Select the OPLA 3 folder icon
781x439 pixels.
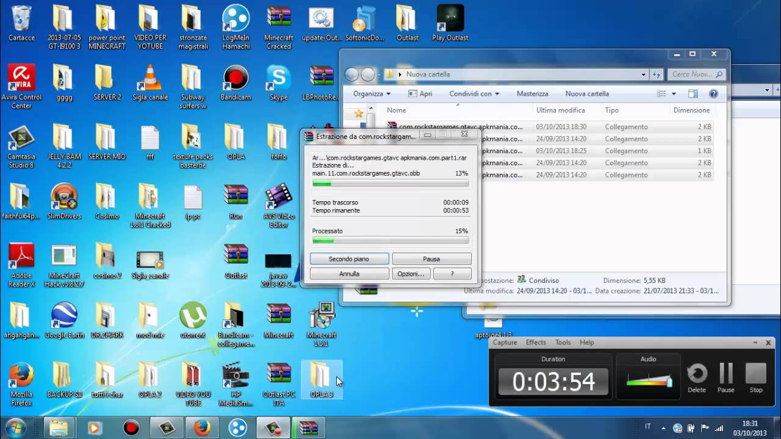click(321, 380)
